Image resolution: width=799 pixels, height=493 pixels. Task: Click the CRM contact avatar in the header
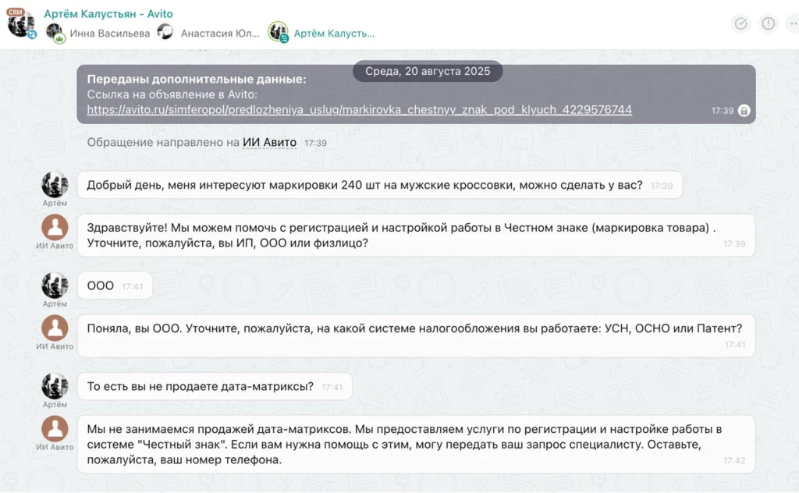pyautogui.click(x=20, y=23)
